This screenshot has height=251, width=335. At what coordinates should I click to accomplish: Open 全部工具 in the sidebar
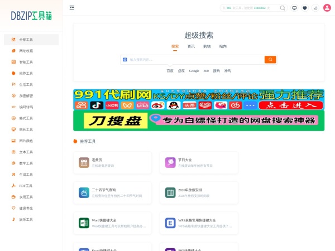tap(31, 40)
